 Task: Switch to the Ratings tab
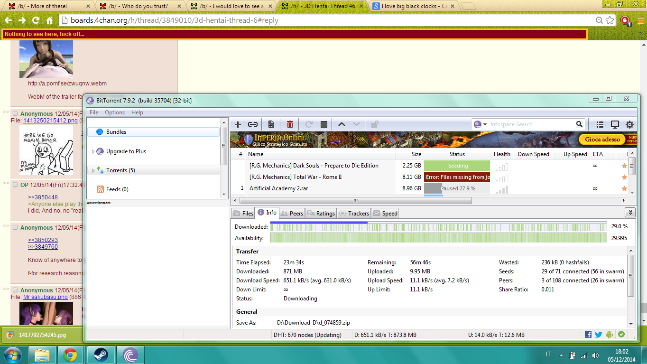[321, 213]
